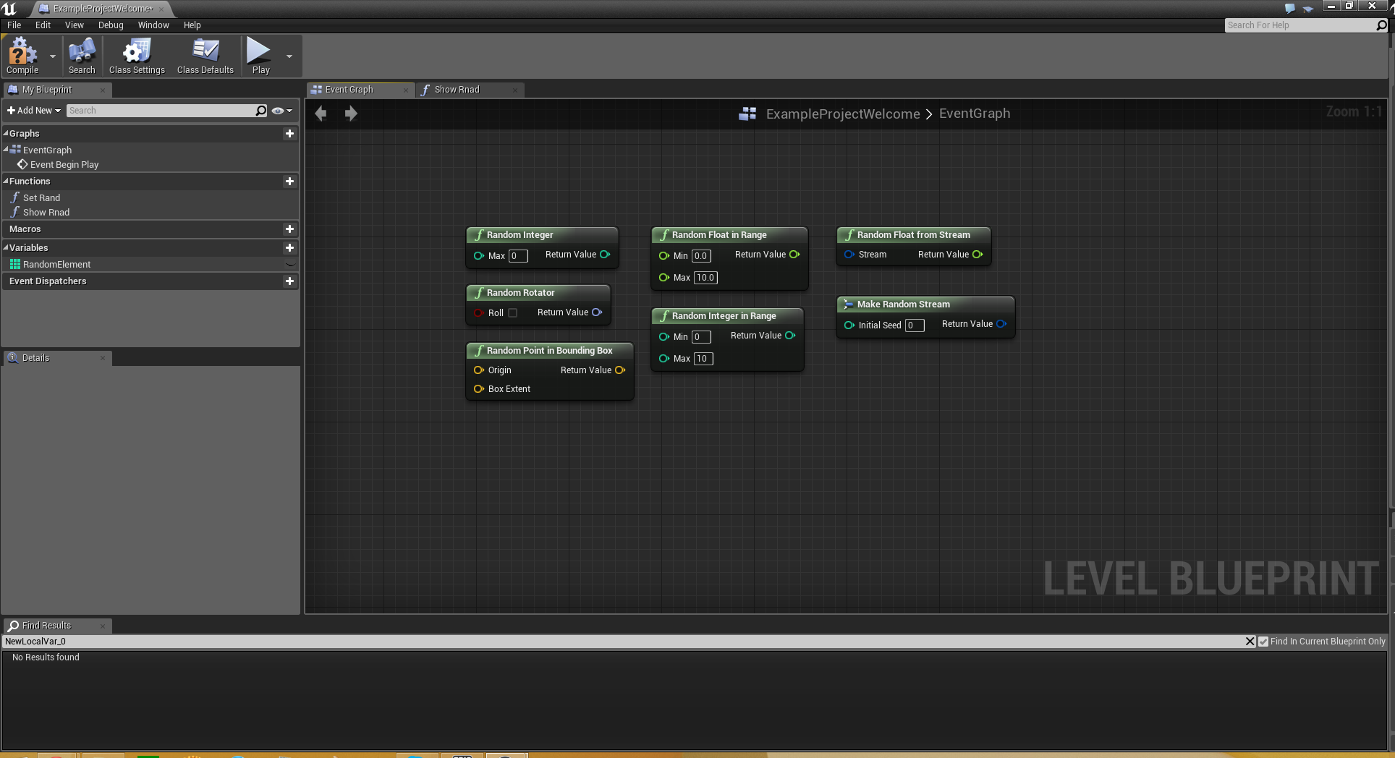The image size is (1395, 758).
Task: Open the Window menu
Action: tap(153, 25)
